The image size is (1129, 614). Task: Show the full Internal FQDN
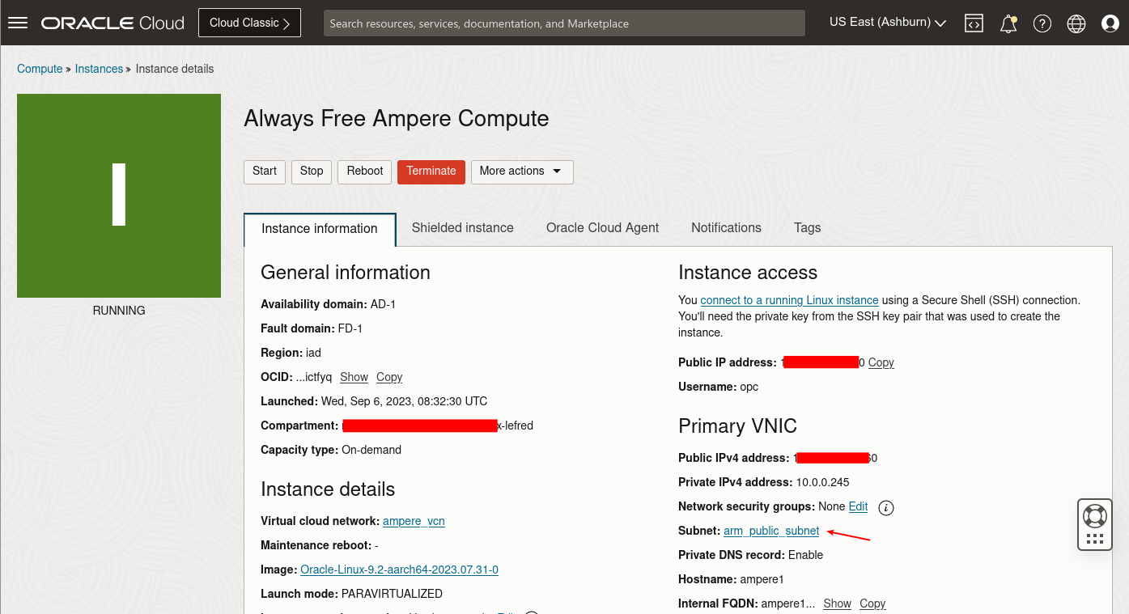click(837, 603)
